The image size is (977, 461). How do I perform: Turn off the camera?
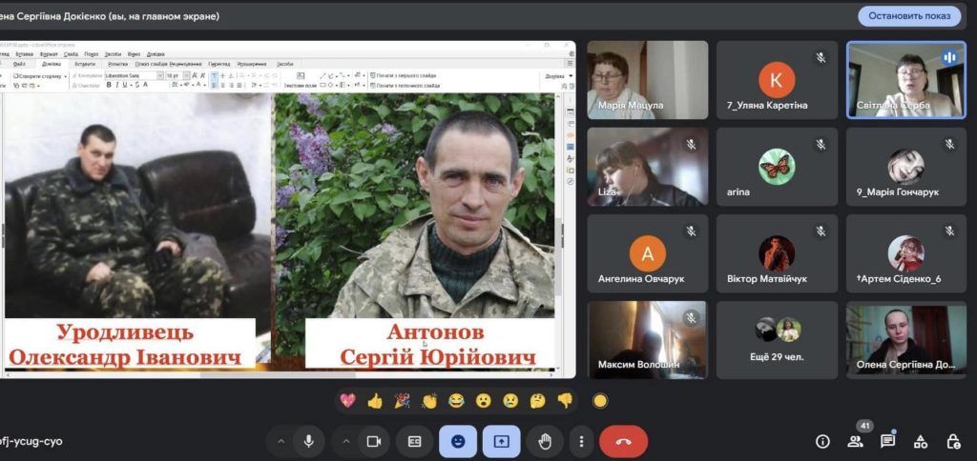[374, 441]
